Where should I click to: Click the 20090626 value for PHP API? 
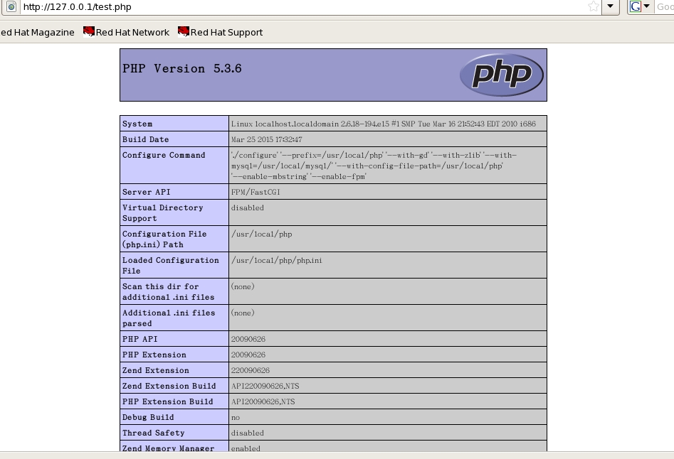coord(248,340)
